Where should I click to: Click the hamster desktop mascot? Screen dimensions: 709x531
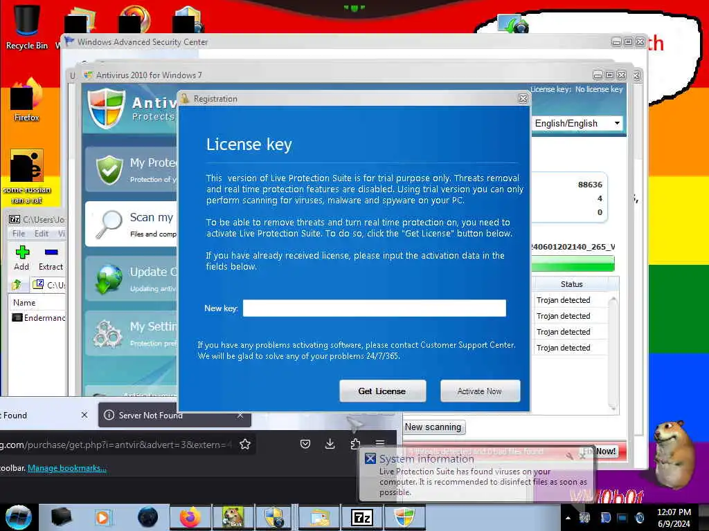673,454
